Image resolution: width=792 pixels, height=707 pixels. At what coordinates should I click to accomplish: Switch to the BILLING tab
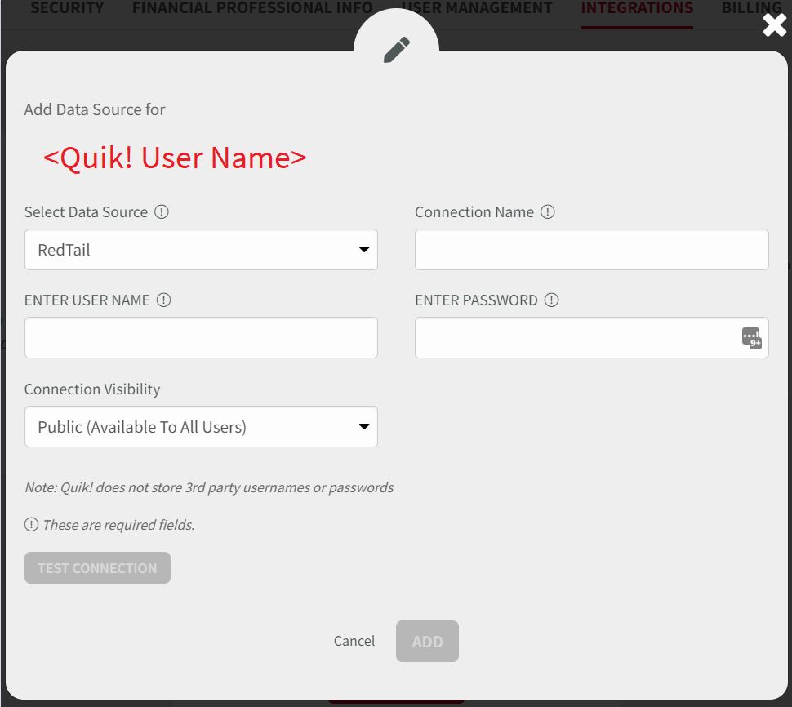point(752,7)
